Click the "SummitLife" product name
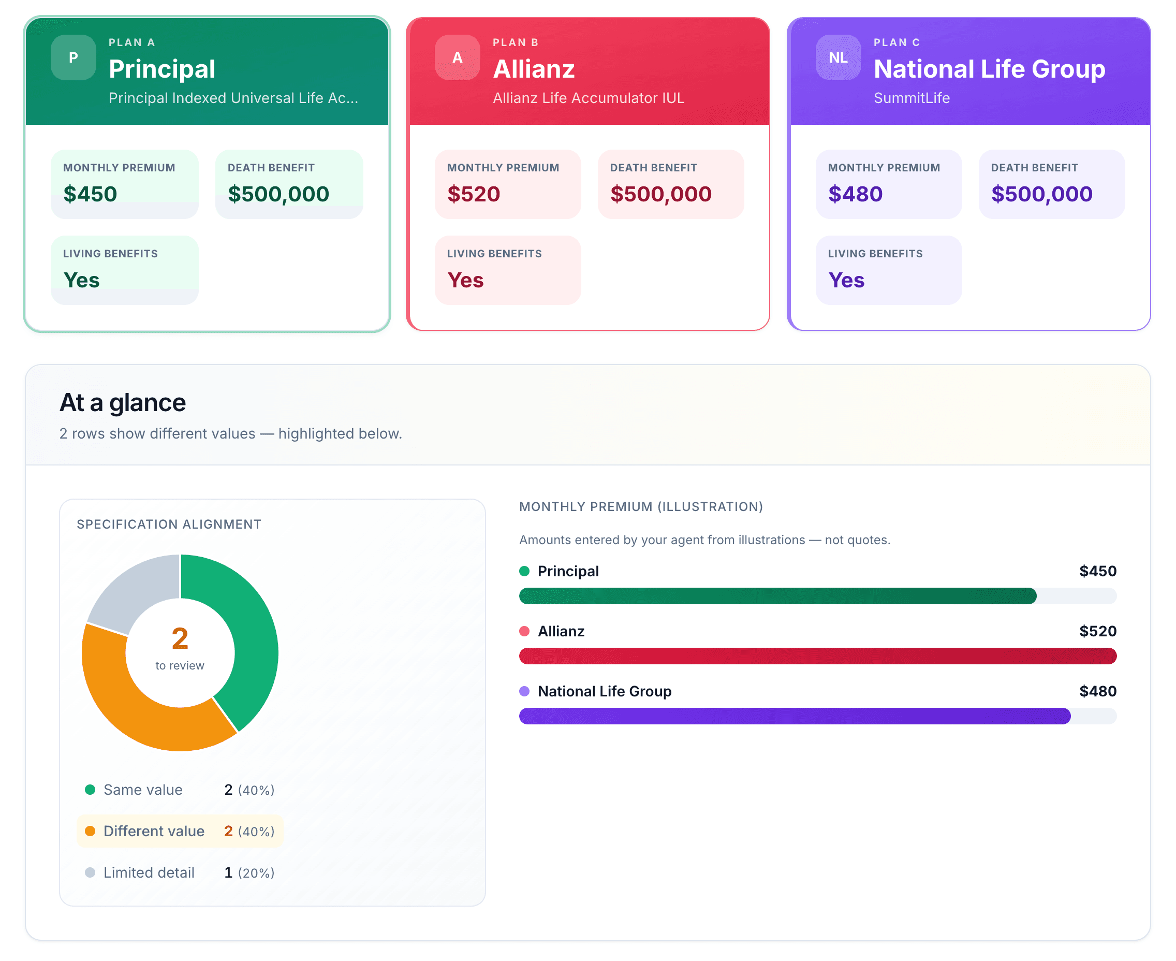 pos(912,98)
